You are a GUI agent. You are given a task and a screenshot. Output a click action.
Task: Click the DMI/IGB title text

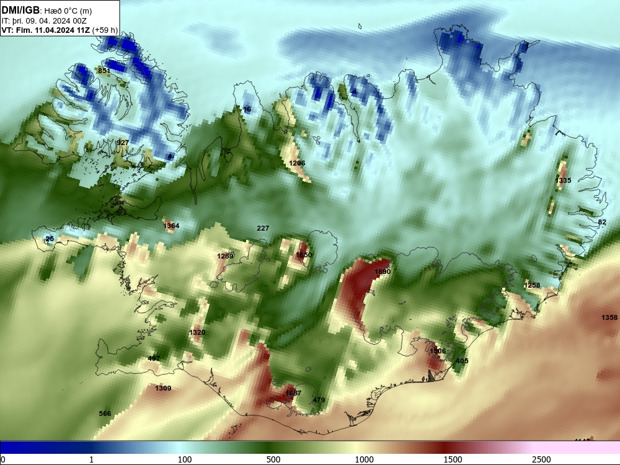pos(20,11)
